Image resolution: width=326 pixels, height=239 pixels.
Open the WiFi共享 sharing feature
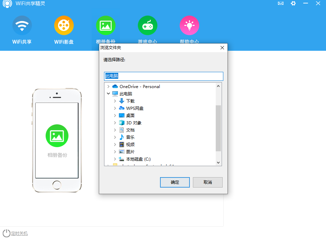22,25
